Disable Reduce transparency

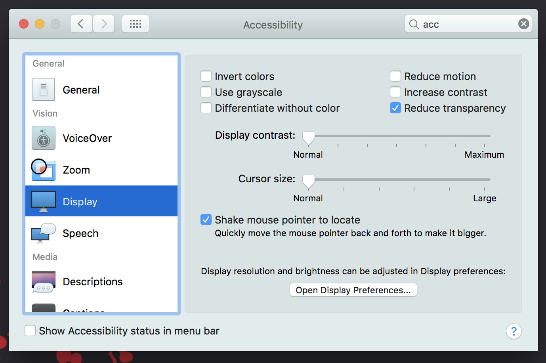click(x=395, y=108)
